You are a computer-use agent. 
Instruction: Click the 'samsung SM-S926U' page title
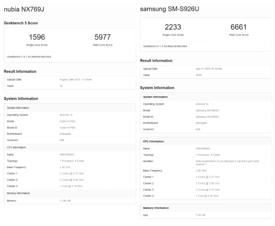coord(169,9)
